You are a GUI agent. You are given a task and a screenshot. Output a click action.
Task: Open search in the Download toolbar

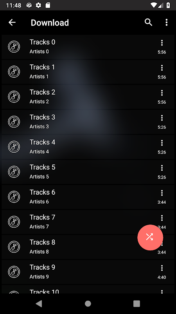click(x=148, y=22)
